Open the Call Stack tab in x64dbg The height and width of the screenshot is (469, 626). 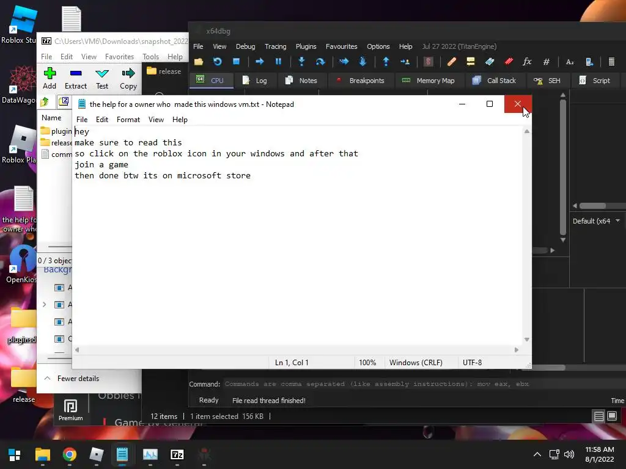point(494,81)
